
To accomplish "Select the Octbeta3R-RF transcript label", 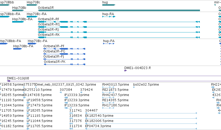I will (49, 19).
